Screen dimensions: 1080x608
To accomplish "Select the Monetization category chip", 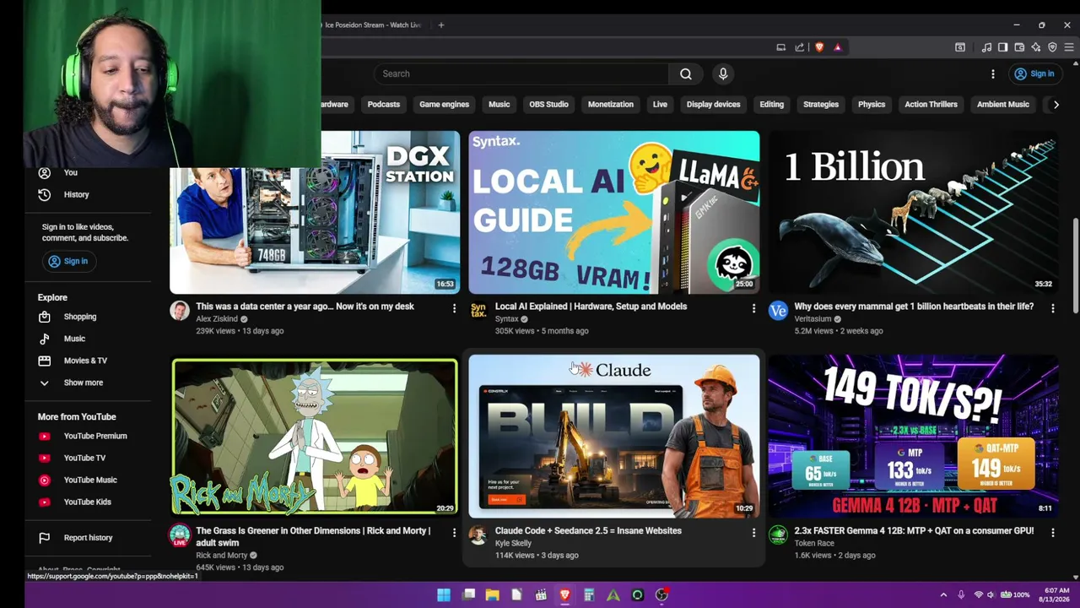I will coord(611,105).
